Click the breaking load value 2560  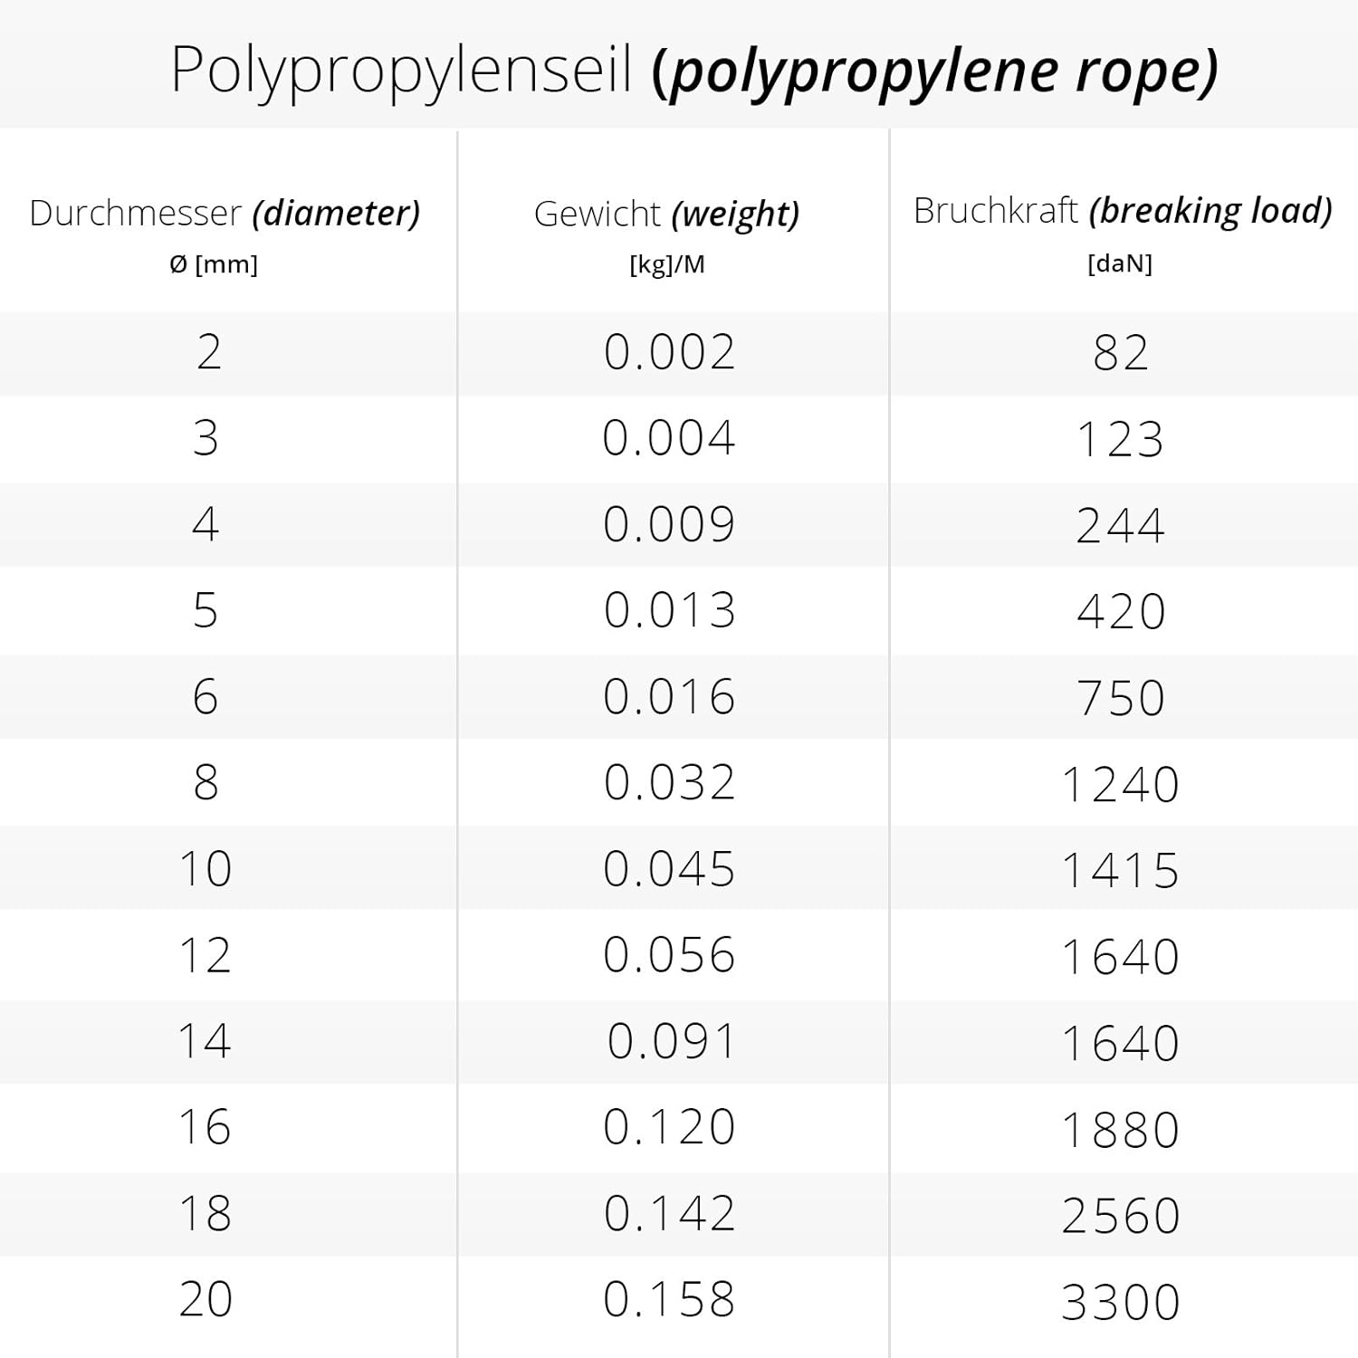point(1121,1215)
